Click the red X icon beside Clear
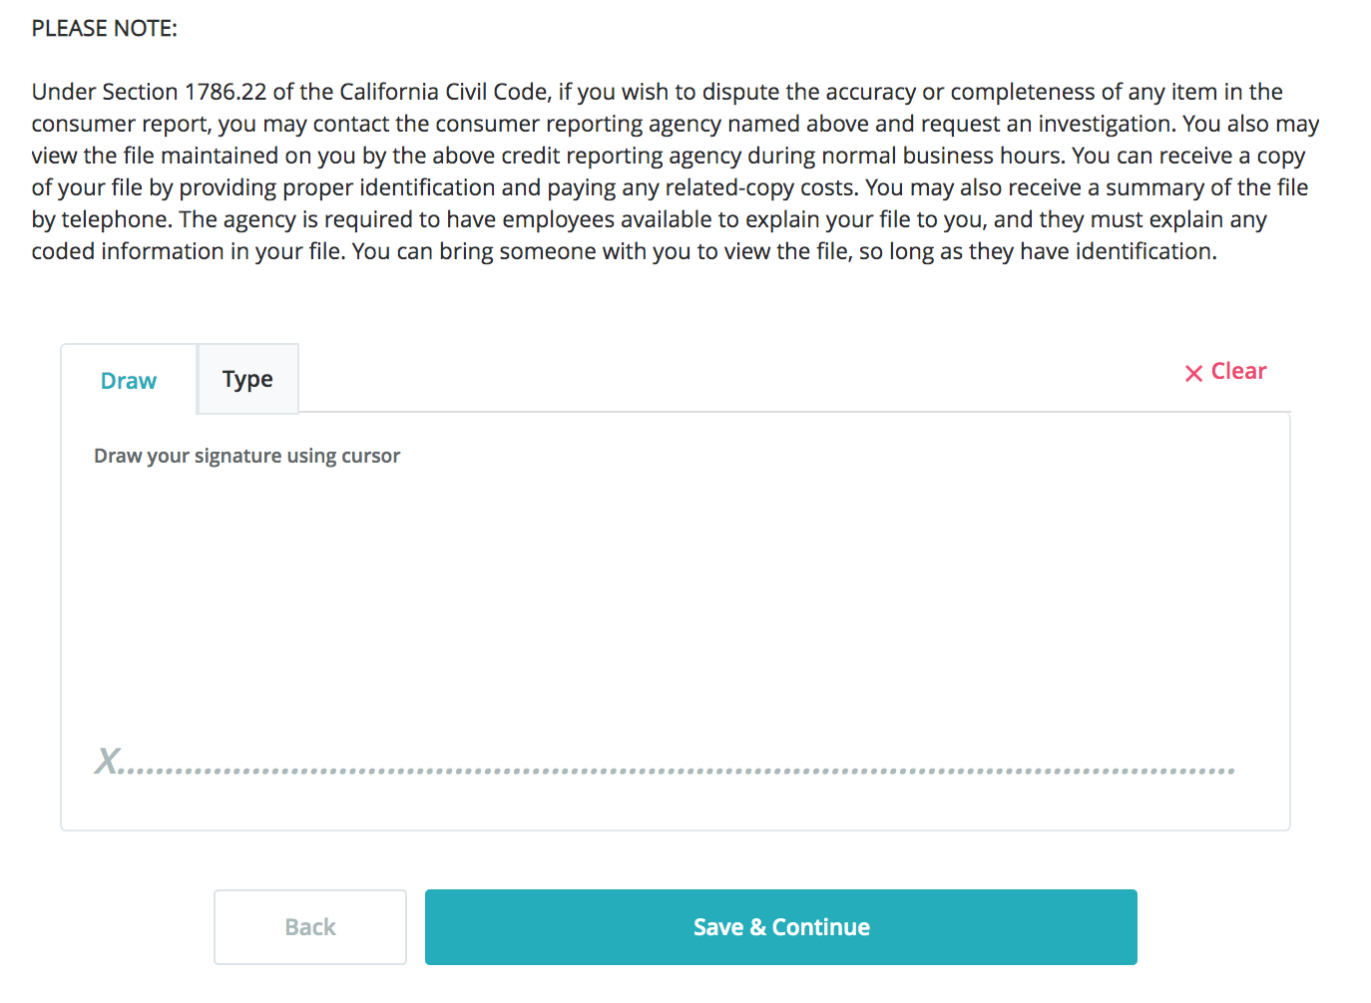This screenshot has height=1003, width=1371. (1193, 373)
